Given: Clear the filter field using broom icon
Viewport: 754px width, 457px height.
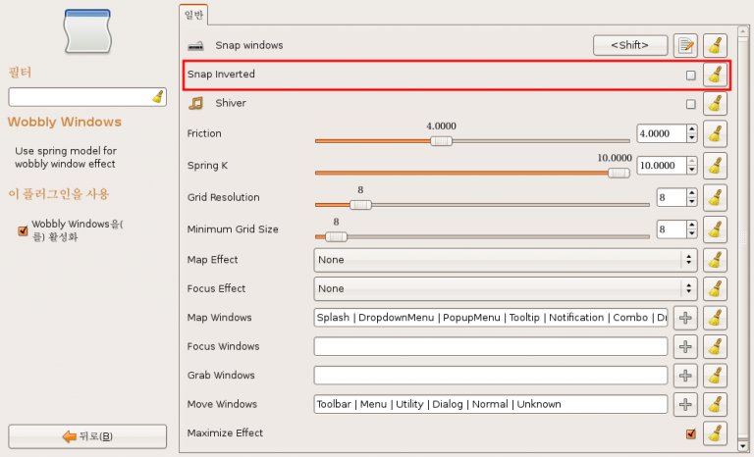Looking at the screenshot, I should (x=157, y=96).
